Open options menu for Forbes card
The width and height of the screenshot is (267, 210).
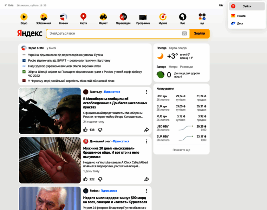tap(146, 191)
